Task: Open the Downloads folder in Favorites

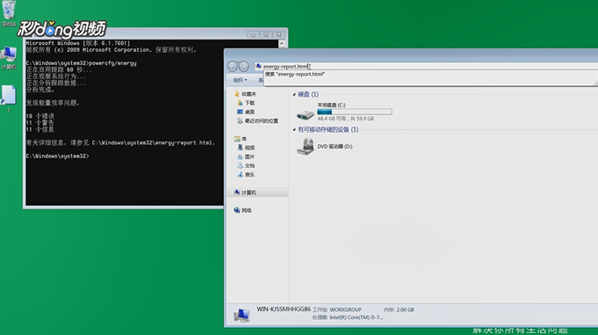Action: [246, 103]
